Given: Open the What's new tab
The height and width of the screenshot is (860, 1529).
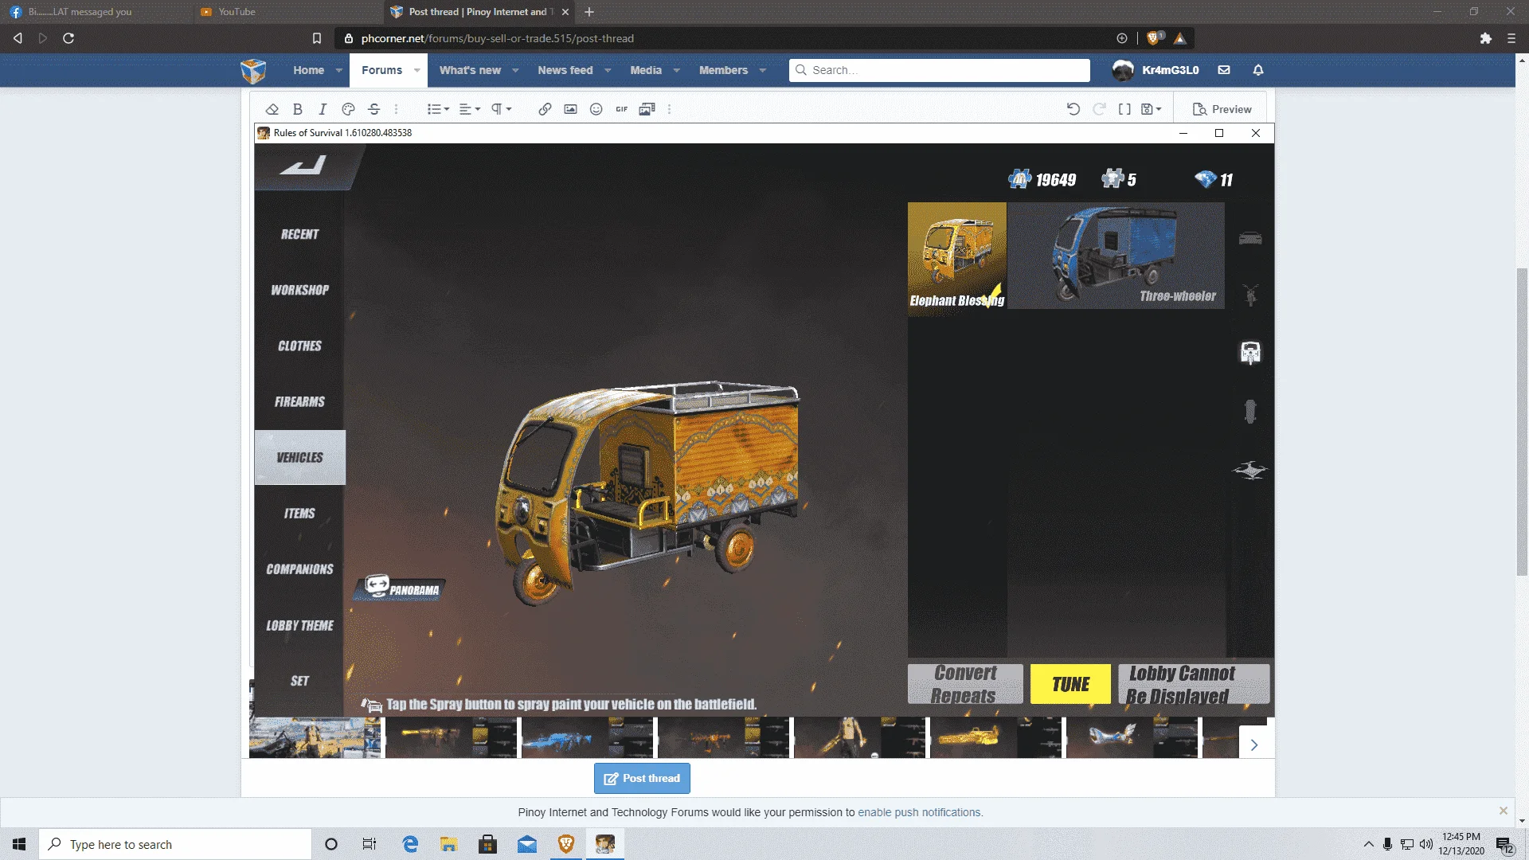Looking at the screenshot, I should coord(470,70).
